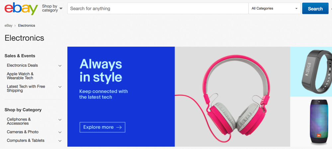Open Latest Tech with Free Shipping link
This screenshot has height=149, width=332.
26,88
